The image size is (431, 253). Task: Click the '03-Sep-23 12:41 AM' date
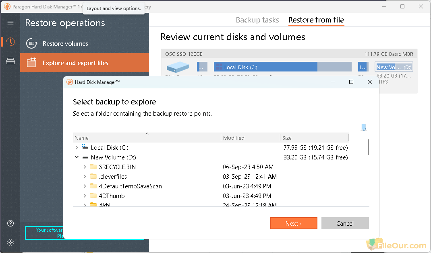[x=250, y=176]
